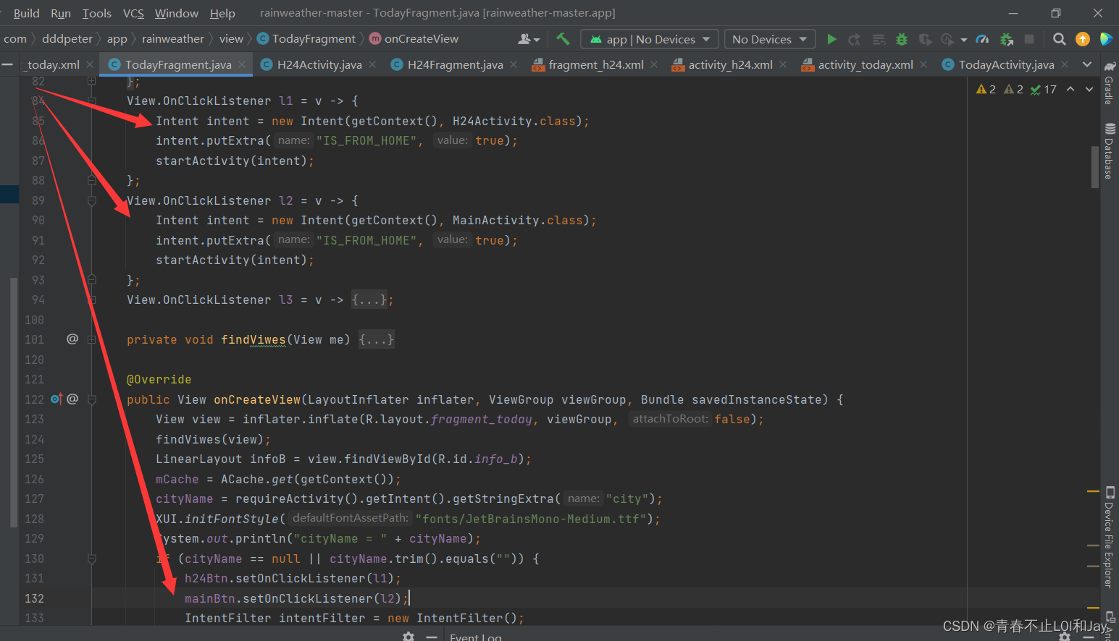Collapse the l2 listener block, line 89
Screen dimensions: 1119x641
click(x=91, y=201)
